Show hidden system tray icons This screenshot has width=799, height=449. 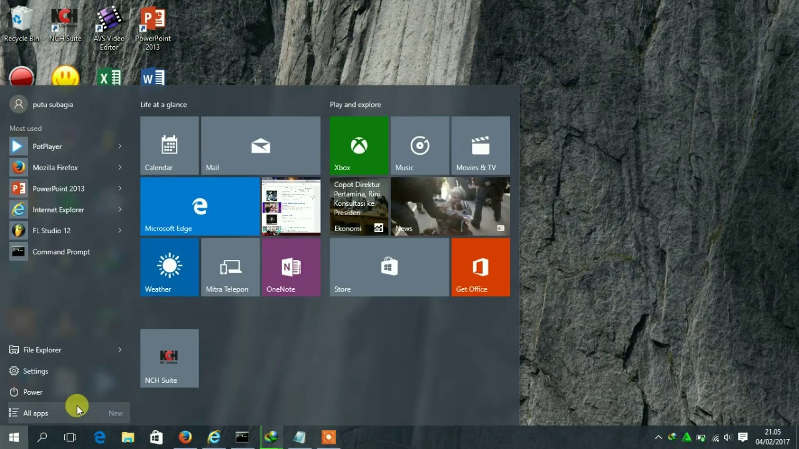pyautogui.click(x=659, y=438)
